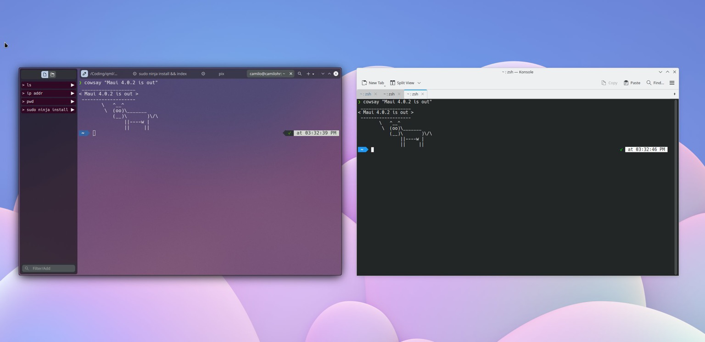Screen dimensions: 705x342
Task: Maximize the Konsole window
Action: point(667,72)
